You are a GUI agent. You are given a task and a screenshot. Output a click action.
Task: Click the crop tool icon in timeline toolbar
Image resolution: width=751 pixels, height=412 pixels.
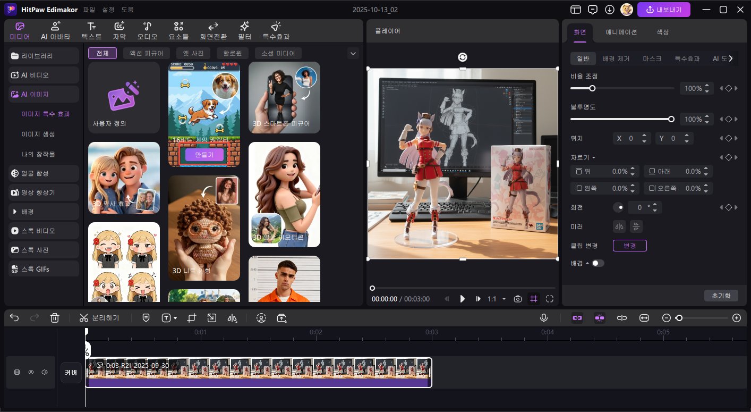tap(192, 318)
